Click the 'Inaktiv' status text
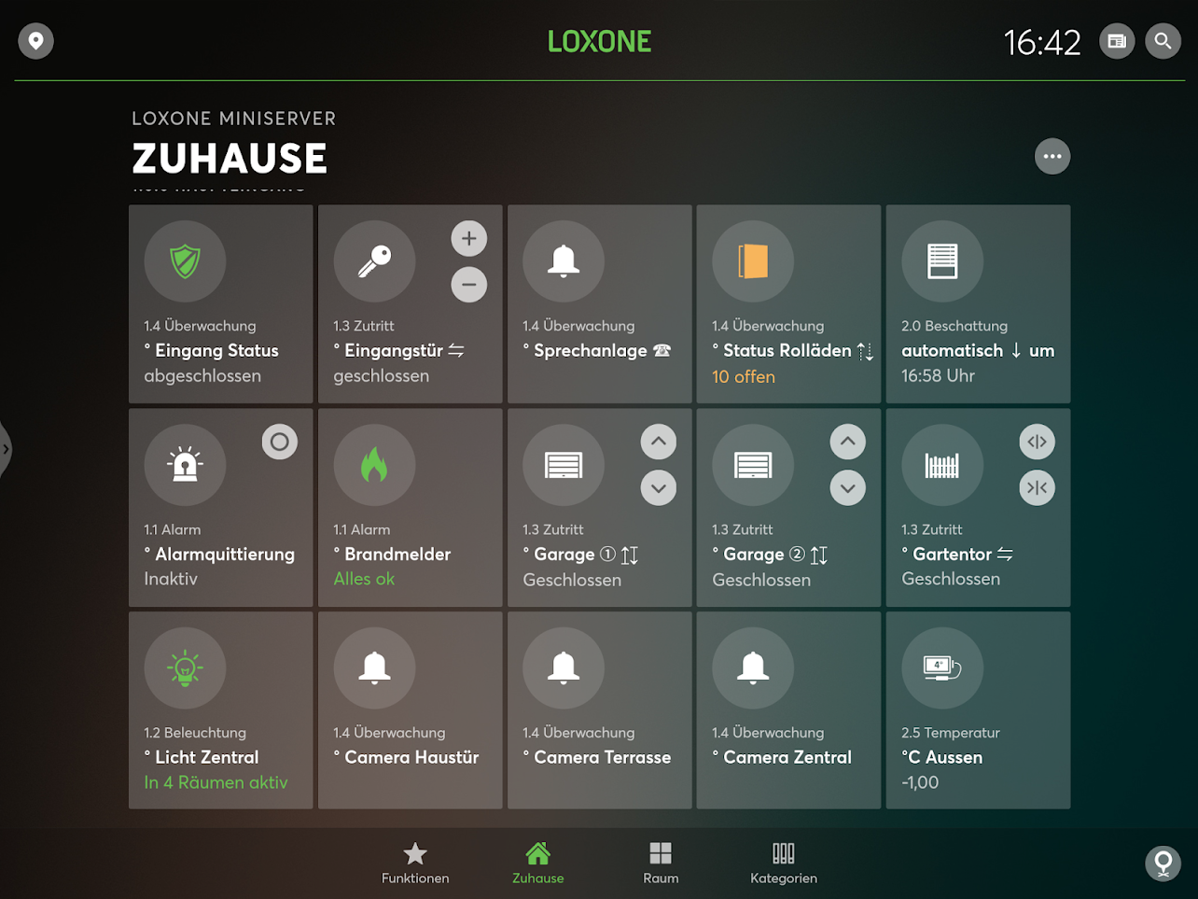1198x899 pixels. (171, 579)
